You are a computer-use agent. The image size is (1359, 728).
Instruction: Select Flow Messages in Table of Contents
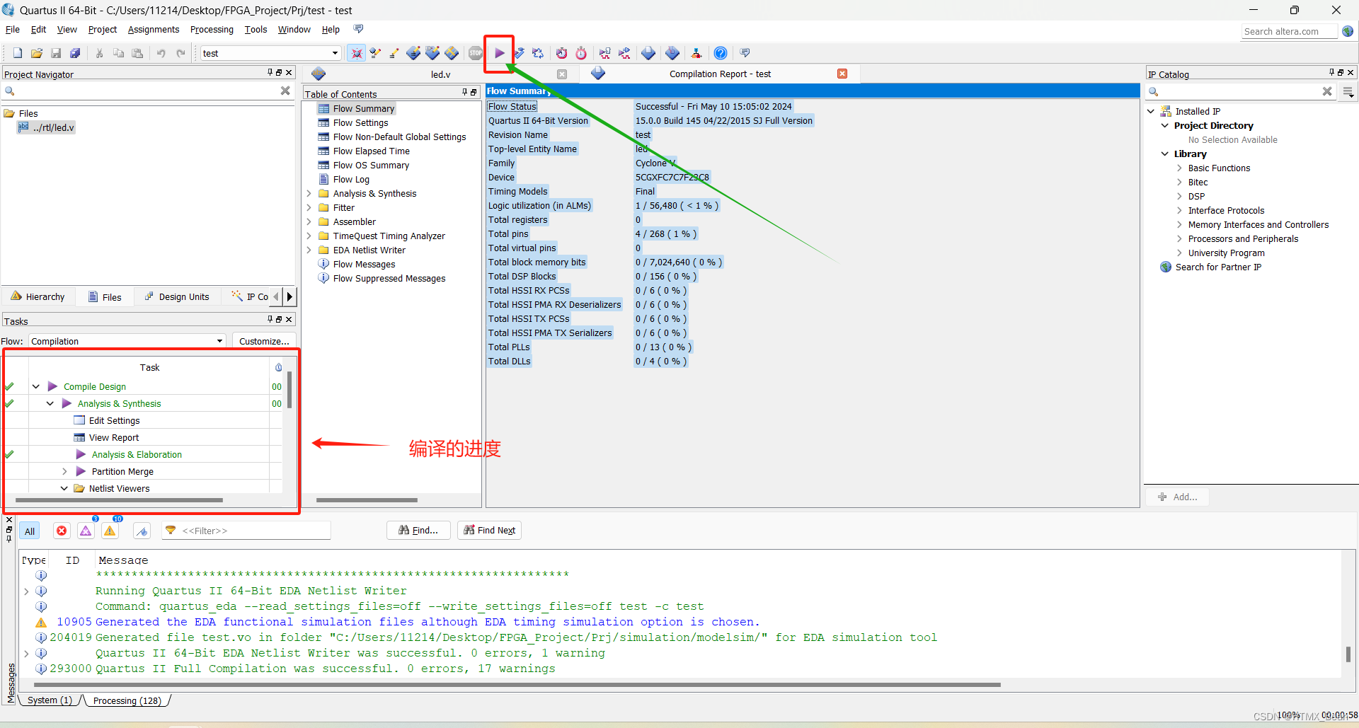pyautogui.click(x=364, y=264)
